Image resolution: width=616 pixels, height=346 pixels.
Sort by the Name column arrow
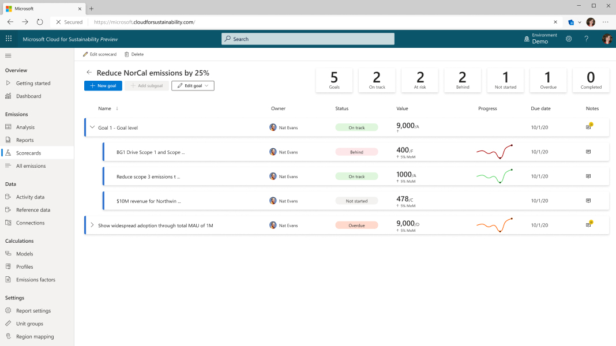pyautogui.click(x=117, y=108)
